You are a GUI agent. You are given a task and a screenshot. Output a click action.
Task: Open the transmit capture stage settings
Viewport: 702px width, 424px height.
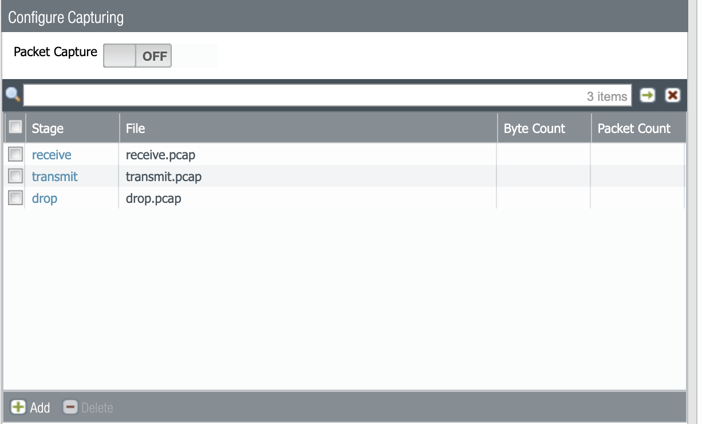54,176
